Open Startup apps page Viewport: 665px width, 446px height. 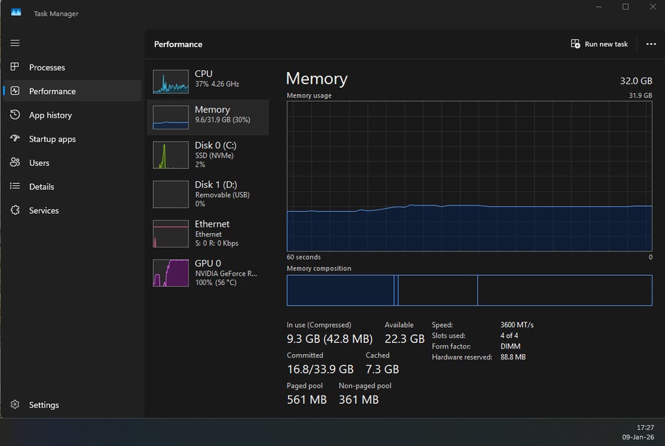coord(52,139)
